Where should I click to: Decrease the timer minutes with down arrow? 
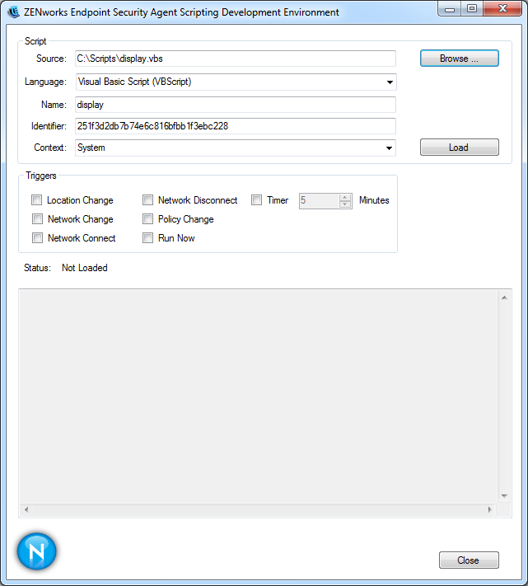coord(345,204)
